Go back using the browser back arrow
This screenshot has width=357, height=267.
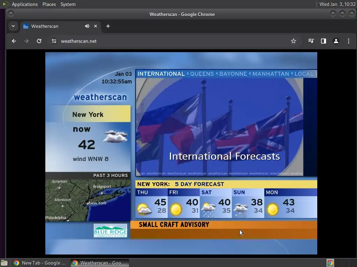[x=14, y=41]
